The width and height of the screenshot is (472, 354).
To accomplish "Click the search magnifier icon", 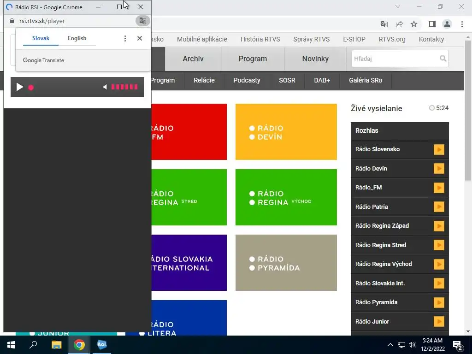I will coord(443,59).
